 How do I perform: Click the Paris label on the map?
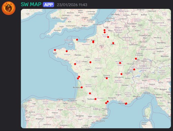pos(102,46)
